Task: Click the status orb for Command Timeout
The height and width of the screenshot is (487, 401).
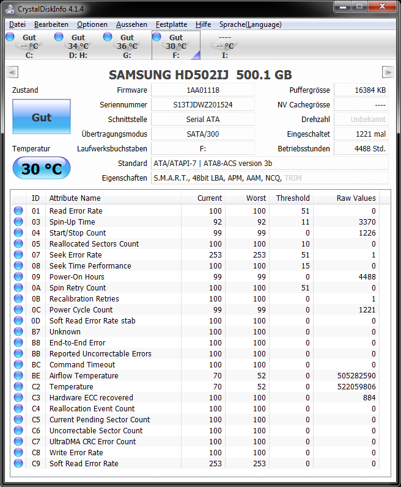Action: [18, 364]
